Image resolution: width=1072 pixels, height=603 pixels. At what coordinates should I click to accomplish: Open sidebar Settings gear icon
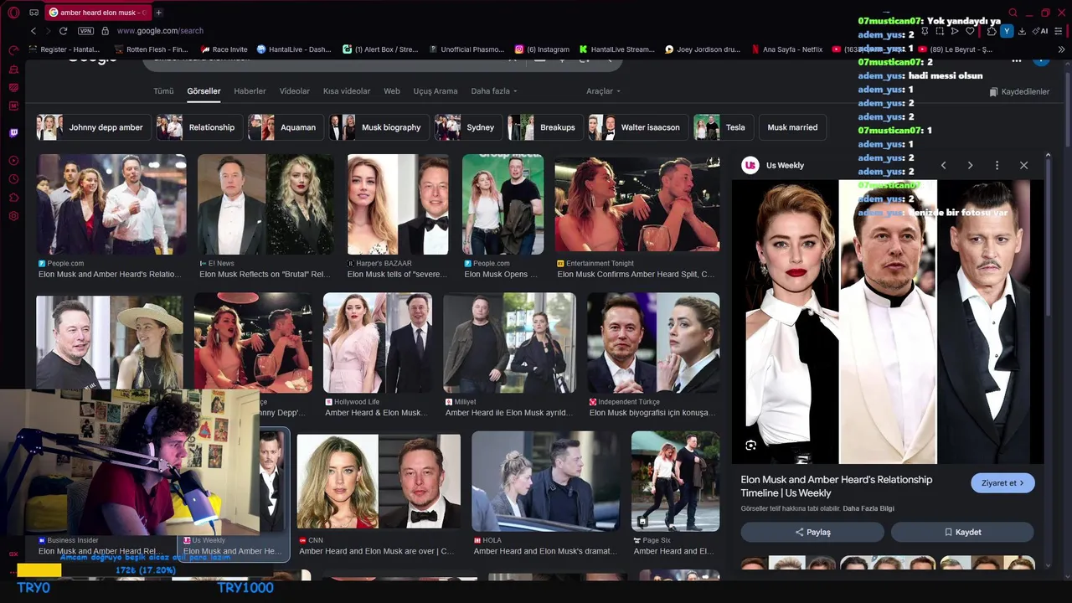[x=13, y=216]
